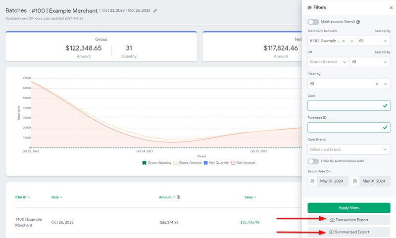Click the green checkmark in Card field
396x238 pixels.
(x=385, y=105)
